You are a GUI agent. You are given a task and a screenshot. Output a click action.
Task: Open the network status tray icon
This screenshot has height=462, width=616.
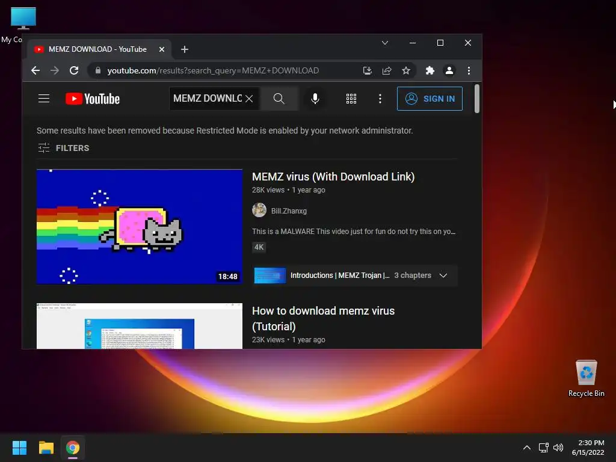[x=543, y=448]
